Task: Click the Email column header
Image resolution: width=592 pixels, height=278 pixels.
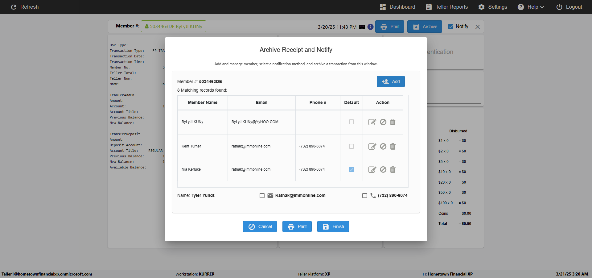Action: 261,102
